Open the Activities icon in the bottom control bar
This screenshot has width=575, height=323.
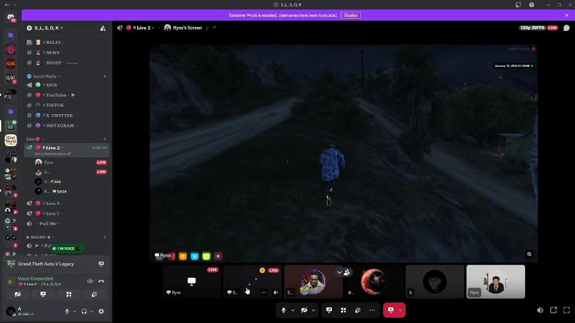[343, 310]
